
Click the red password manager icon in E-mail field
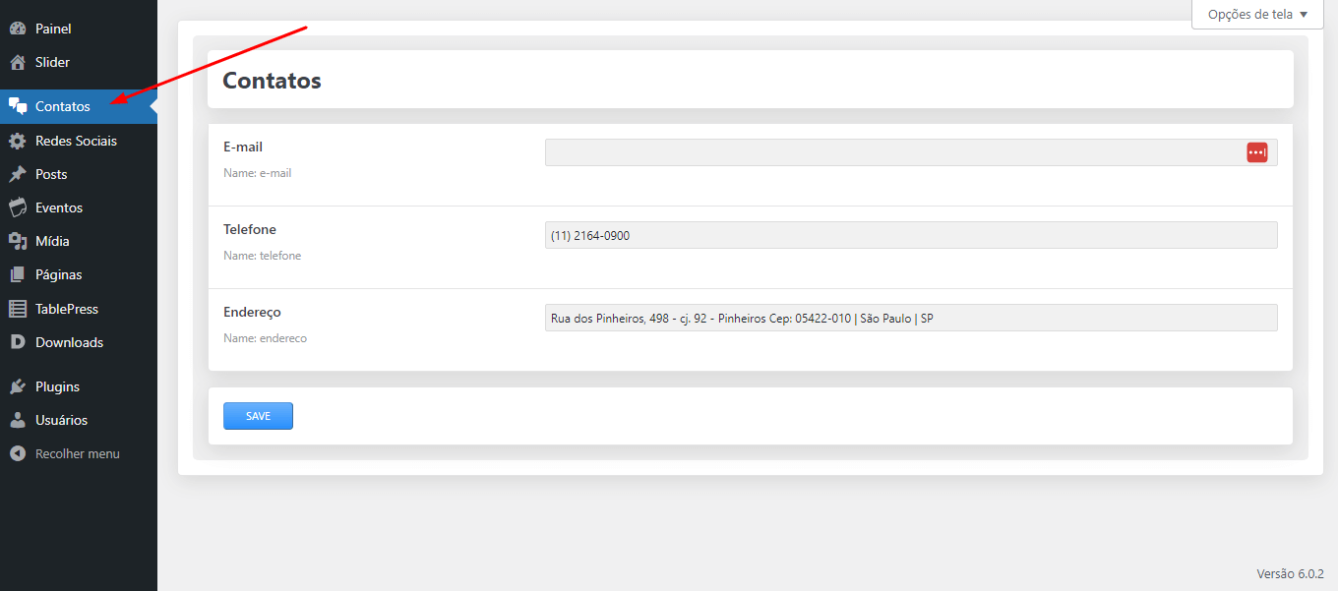coord(1257,152)
